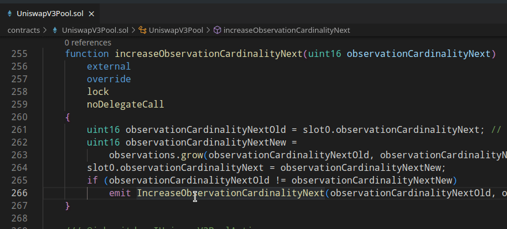Click line number 260 in gutter
This screenshot has height=229, width=507.
pyautogui.click(x=20, y=117)
